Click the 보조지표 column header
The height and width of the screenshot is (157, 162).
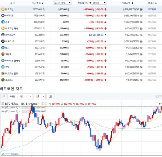(152, 3)
